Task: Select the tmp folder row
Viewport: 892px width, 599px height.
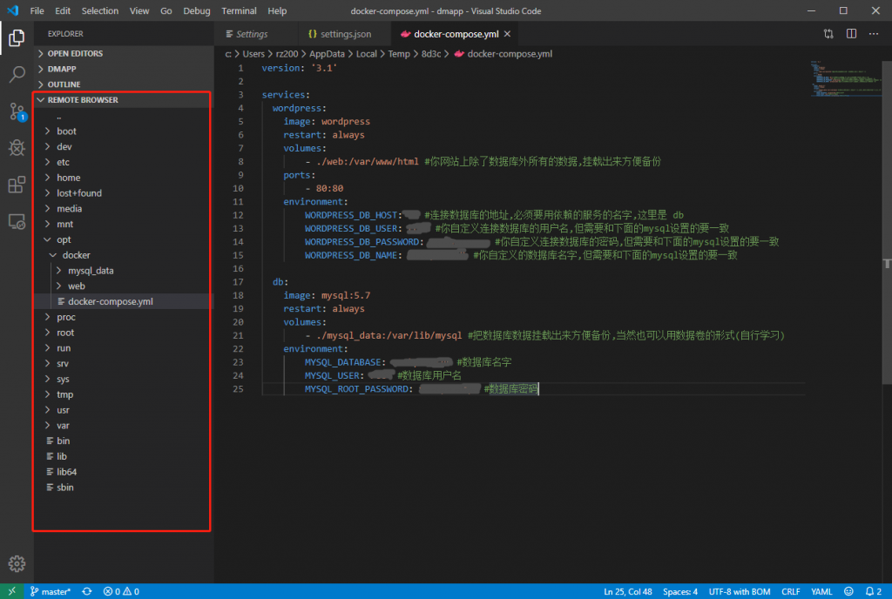Action: pyautogui.click(x=124, y=394)
